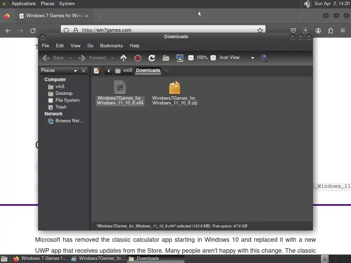Click the red Stop loading icon

[x=138, y=58]
